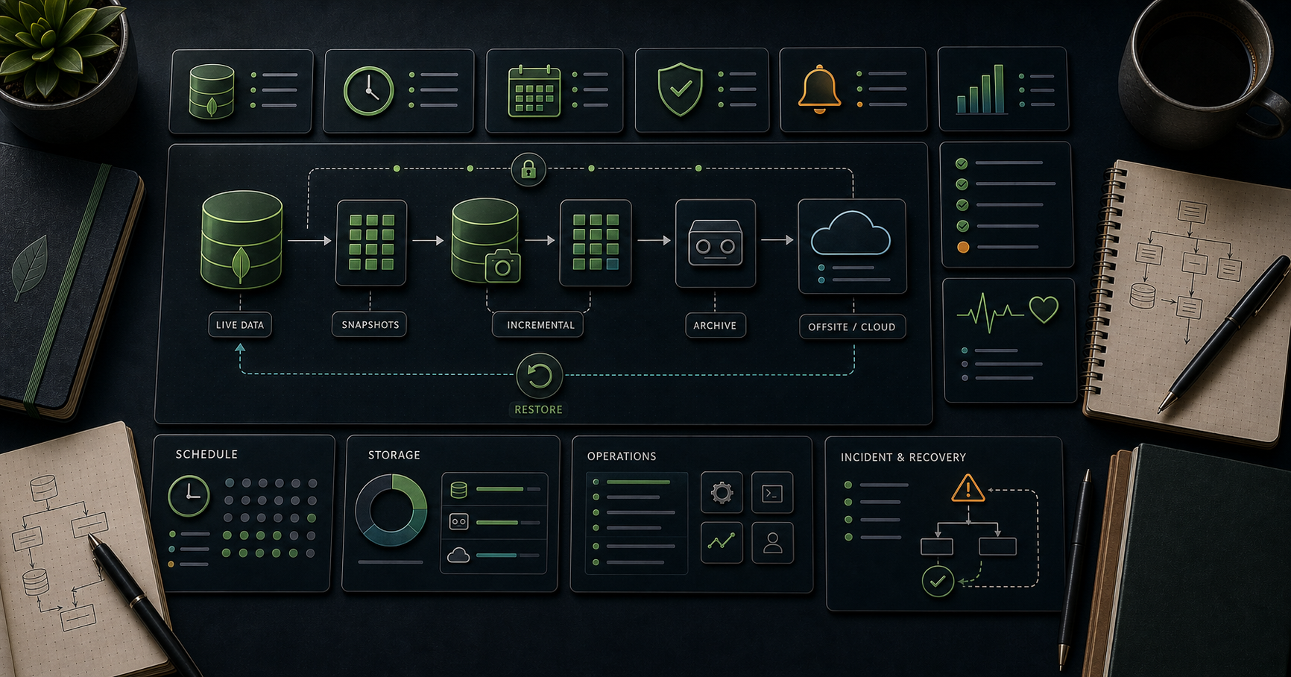
Task: Click the padlock icon on the pipeline
Action: tap(528, 170)
